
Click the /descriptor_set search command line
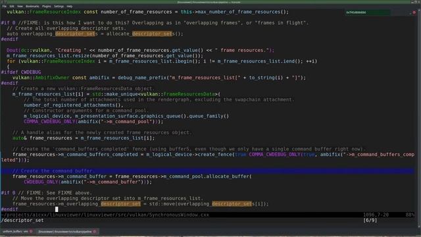point(22,221)
